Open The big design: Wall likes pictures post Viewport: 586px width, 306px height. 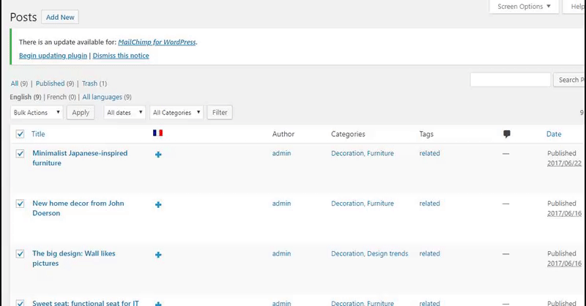[x=74, y=258]
